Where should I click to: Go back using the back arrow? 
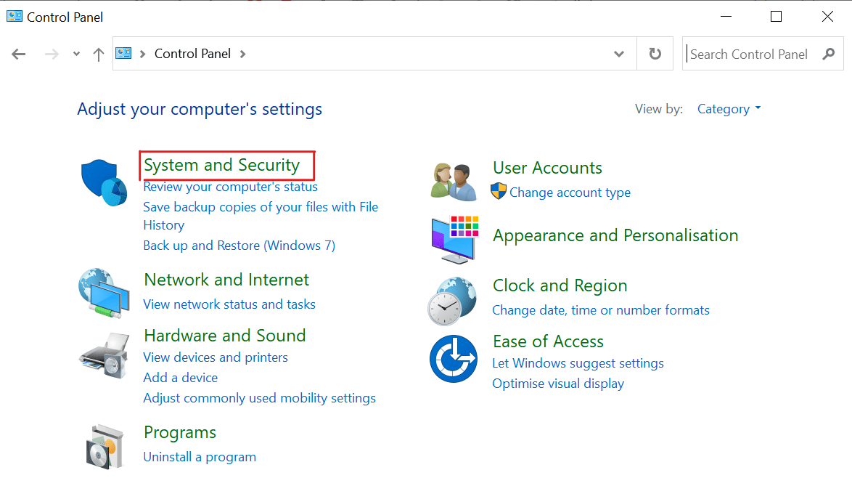18,54
